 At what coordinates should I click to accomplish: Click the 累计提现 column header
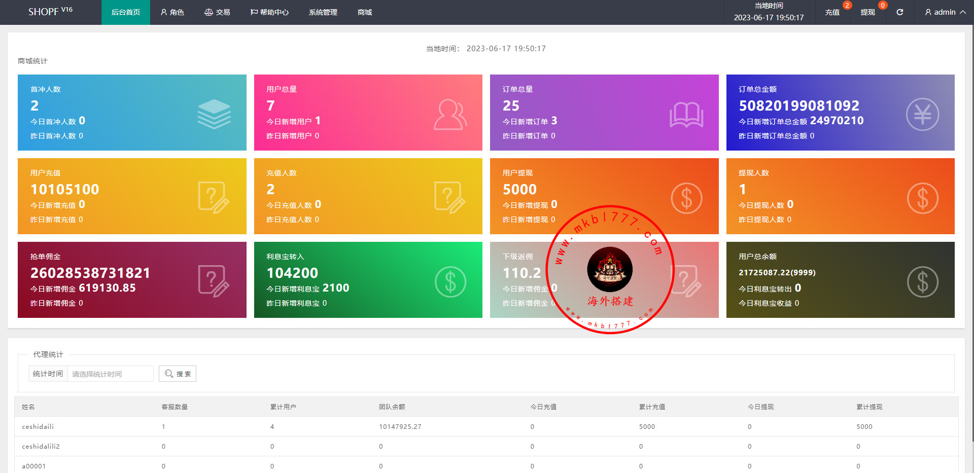pos(869,407)
